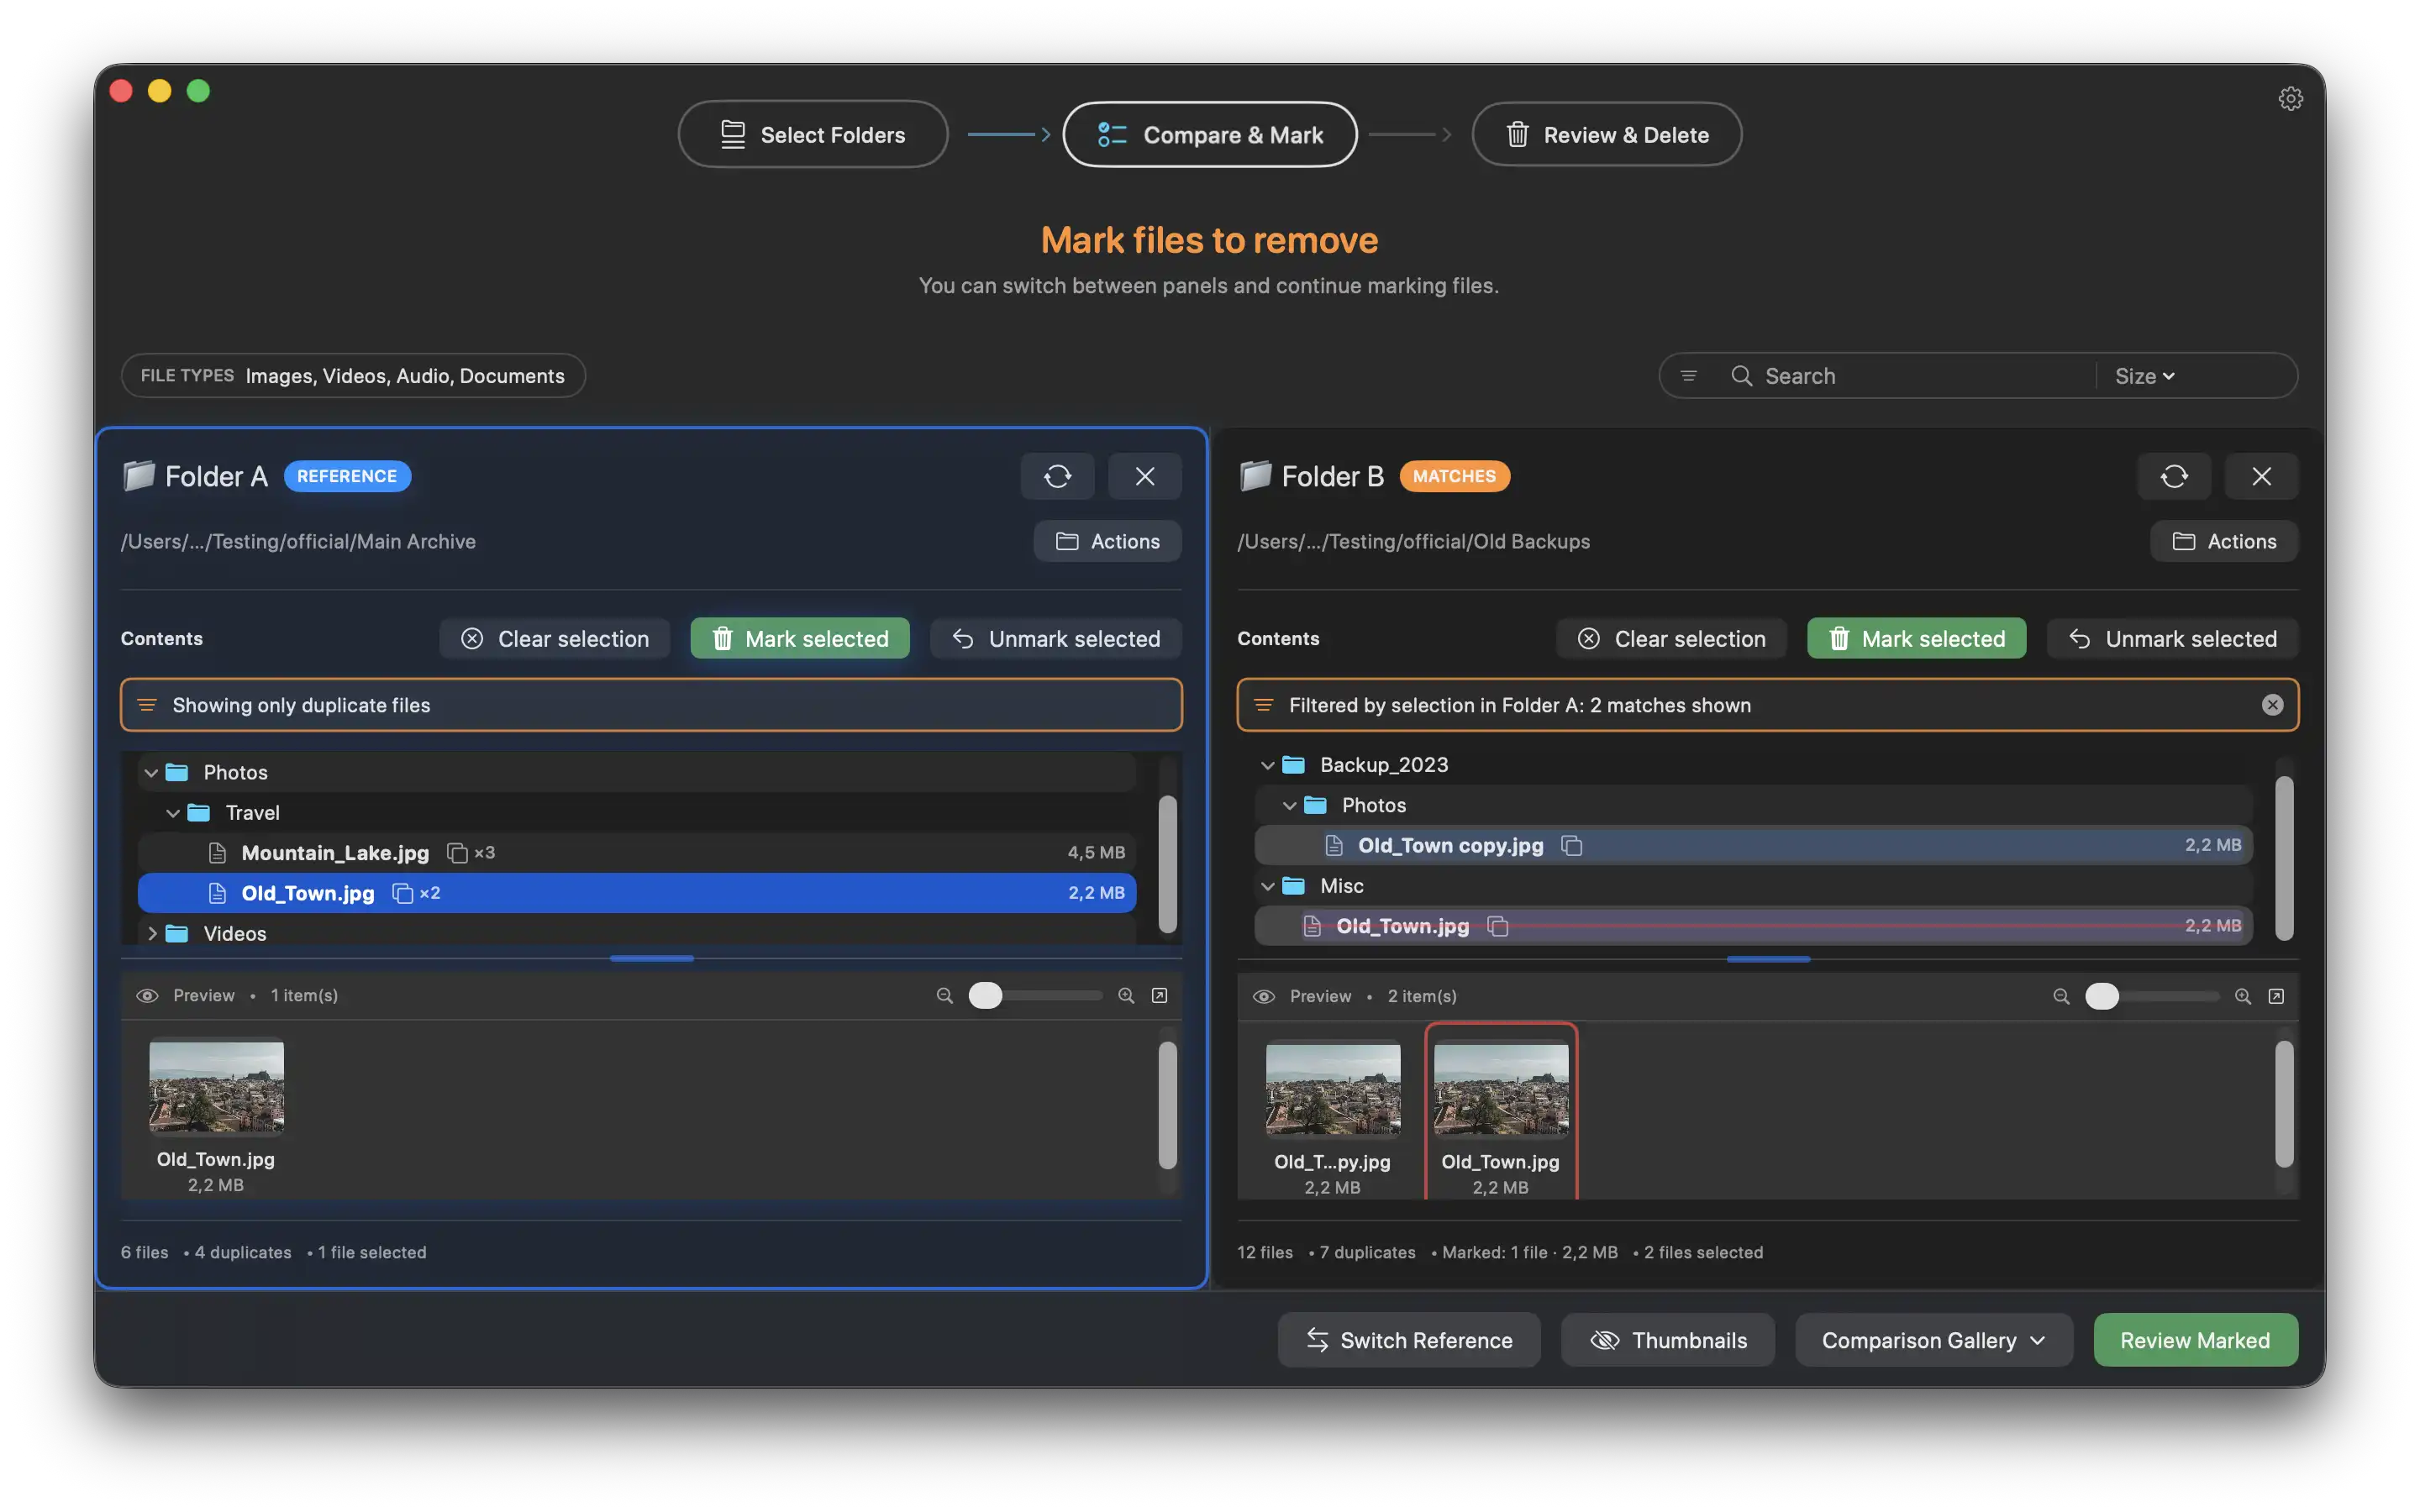
Task: Refresh Folder A with the reload icon
Action: pyautogui.click(x=1057, y=476)
